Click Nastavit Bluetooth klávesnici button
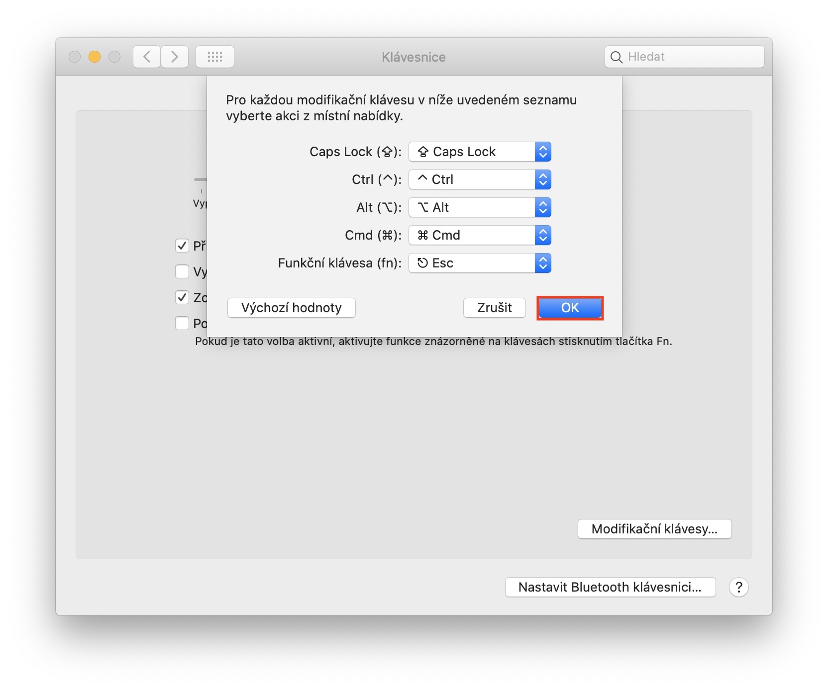 point(610,587)
